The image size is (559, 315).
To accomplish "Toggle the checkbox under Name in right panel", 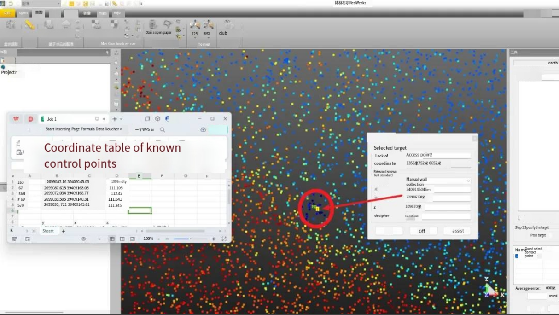I will tap(517, 256).
